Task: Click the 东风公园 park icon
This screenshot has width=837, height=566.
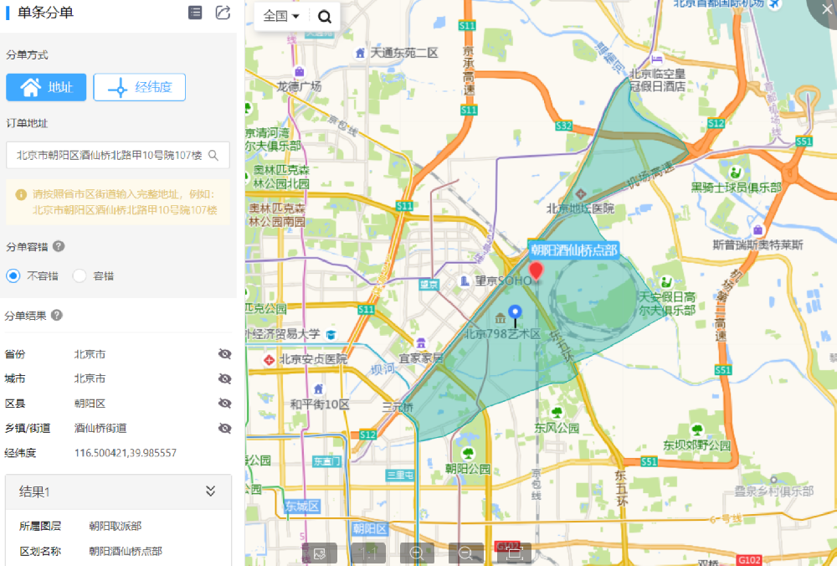Action: pyautogui.click(x=557, y=412)
